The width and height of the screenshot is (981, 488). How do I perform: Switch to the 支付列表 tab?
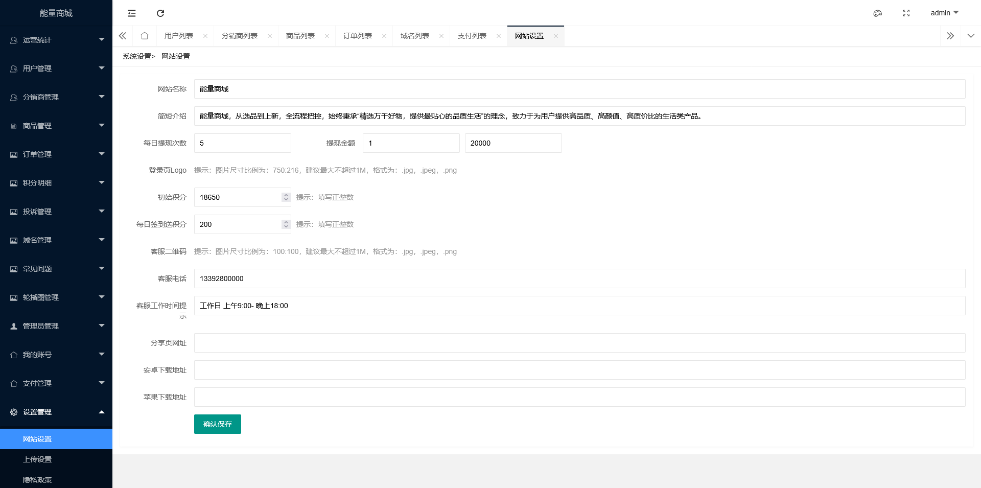[x=472, y=36]
